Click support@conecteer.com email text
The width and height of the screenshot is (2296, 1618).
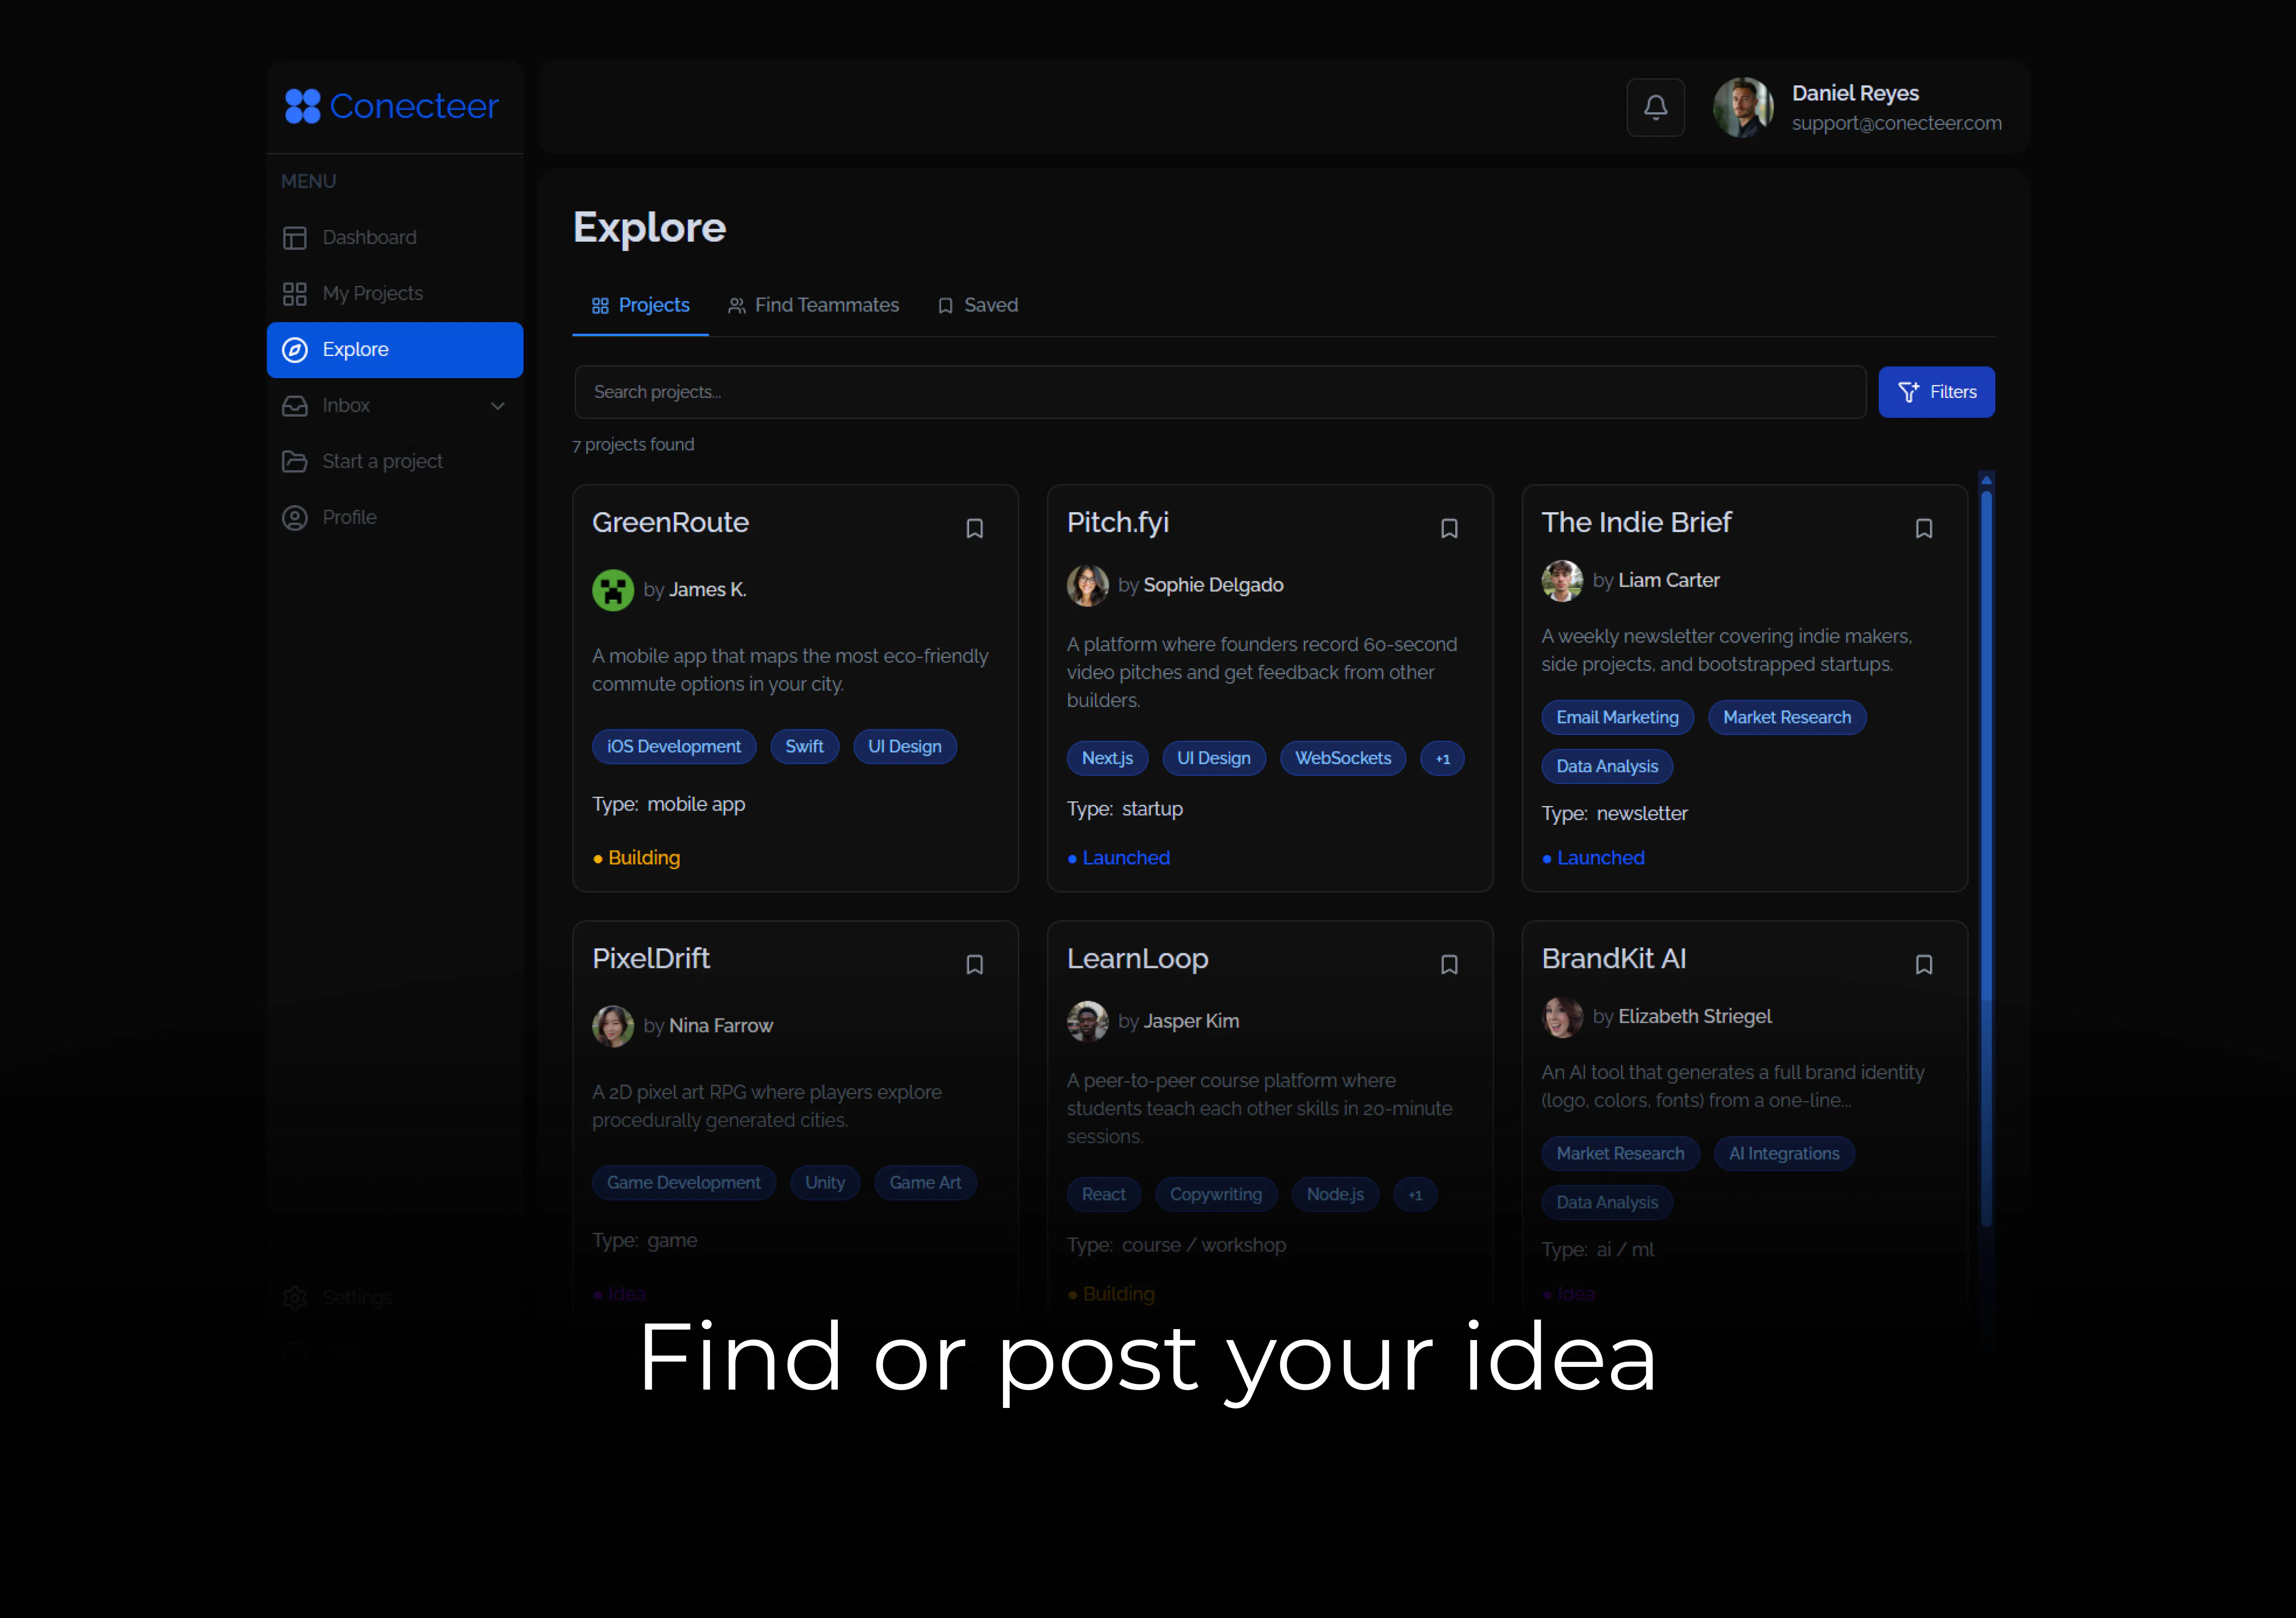pyautogui.click(x=1896, y=123)
